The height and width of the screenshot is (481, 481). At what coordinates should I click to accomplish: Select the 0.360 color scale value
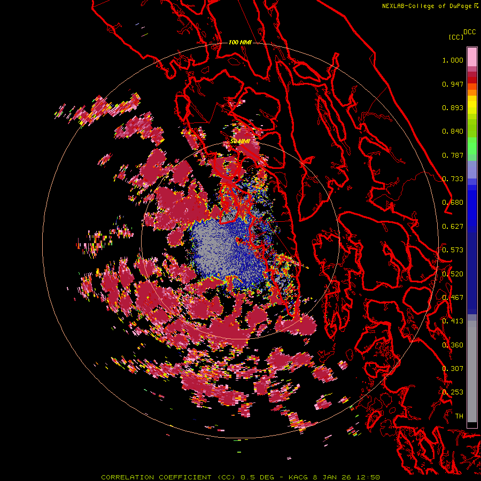[453, 345]
